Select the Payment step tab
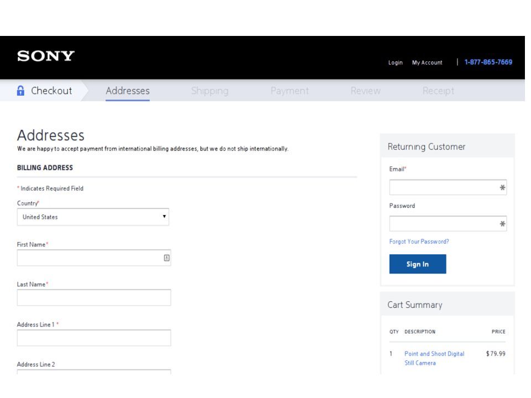Image resolution: width=531 pixels, height=398 pixels. point(289,91)
